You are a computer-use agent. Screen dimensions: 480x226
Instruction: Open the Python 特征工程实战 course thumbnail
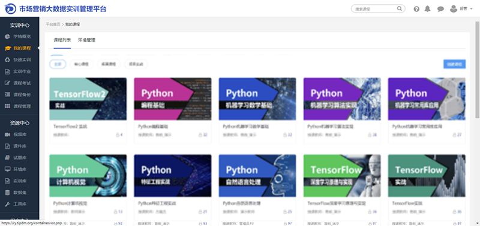(x=173, y=176)
